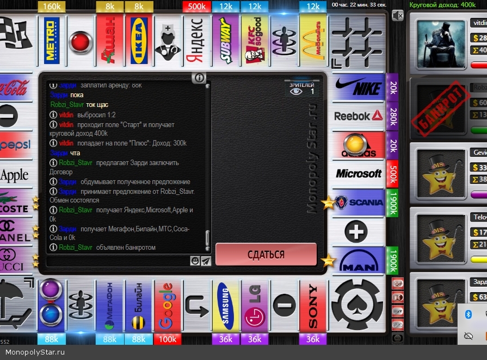Click the U-turn arrow board cell
Image resolution: width=487 pixels, height=360 pixels.
(x=197, y=306)
